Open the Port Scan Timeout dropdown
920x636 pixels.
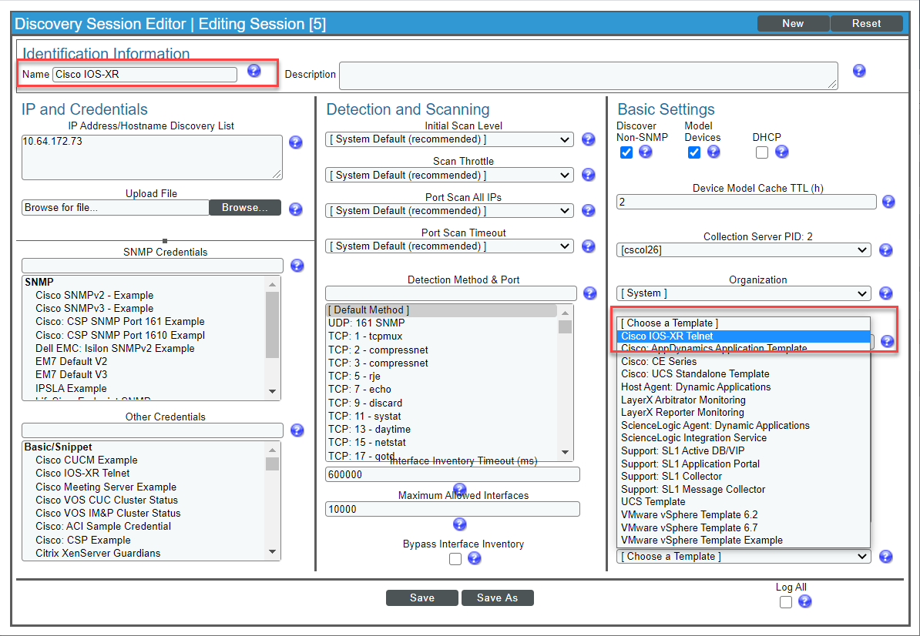point(449,246)
